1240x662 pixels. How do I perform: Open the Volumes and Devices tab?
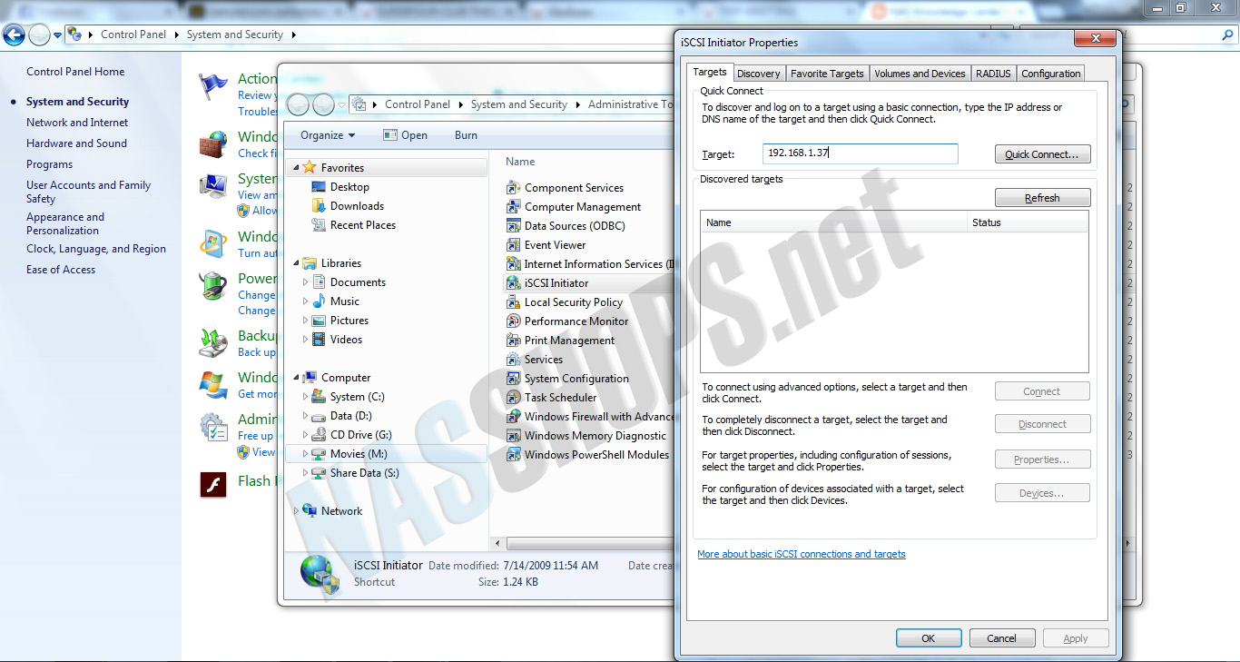[x=920, y=74]
